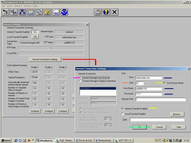Select Only Connect during Transfer option
The image size is (191, 143).
coord(94,112)
